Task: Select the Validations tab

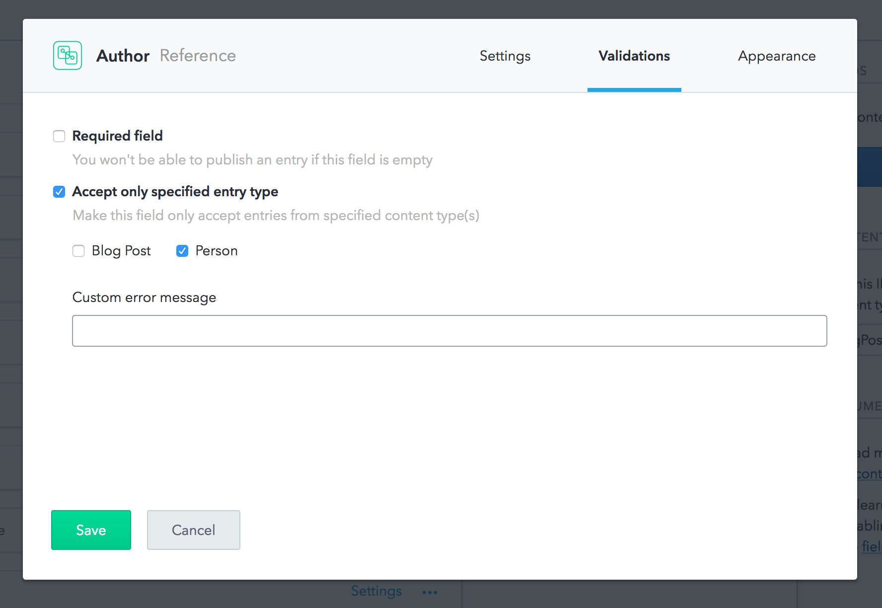Action: [x=634, y=56]
